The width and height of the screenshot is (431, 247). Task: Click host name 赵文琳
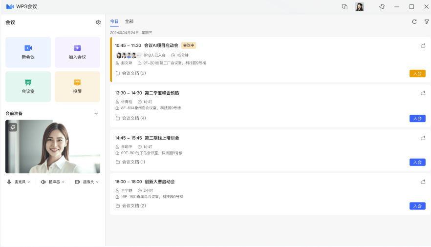[x=127, y=63]
